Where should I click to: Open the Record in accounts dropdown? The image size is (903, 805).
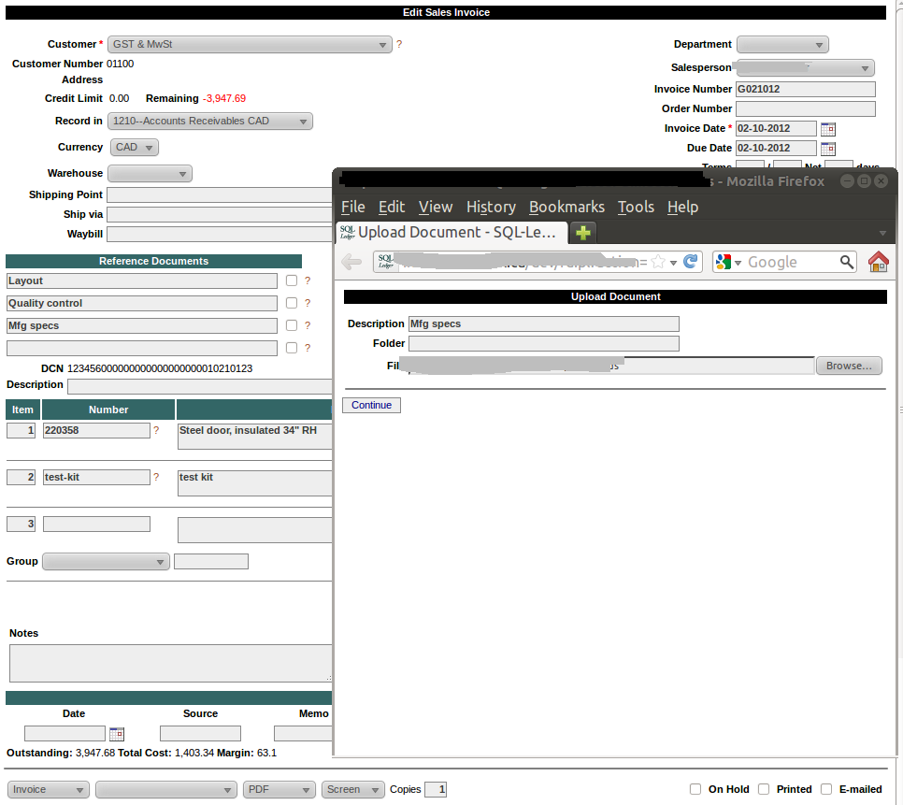[x=210, y=121]
